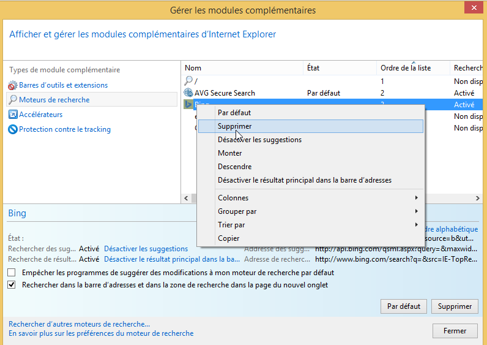Viewport: 487px width, 345px height.
Task: Click the search engines magnifier icon
Action: click(x=13, y=100)
